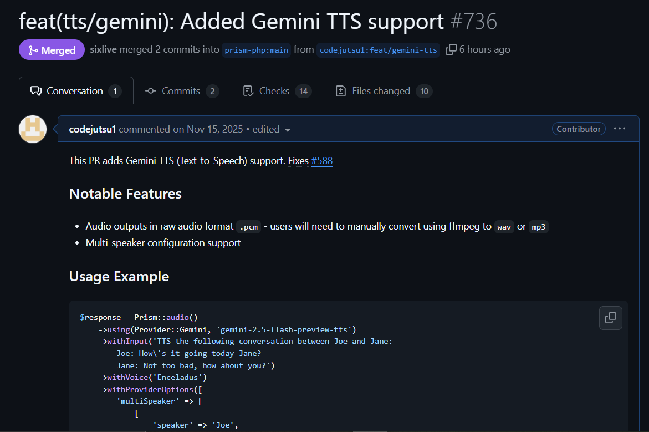
Task: Switch to the Files changed tab
Action: point(384,91)
